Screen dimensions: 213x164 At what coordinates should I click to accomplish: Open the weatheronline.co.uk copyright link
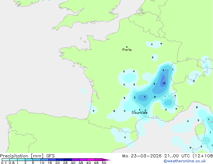click(x=184, y=161)
